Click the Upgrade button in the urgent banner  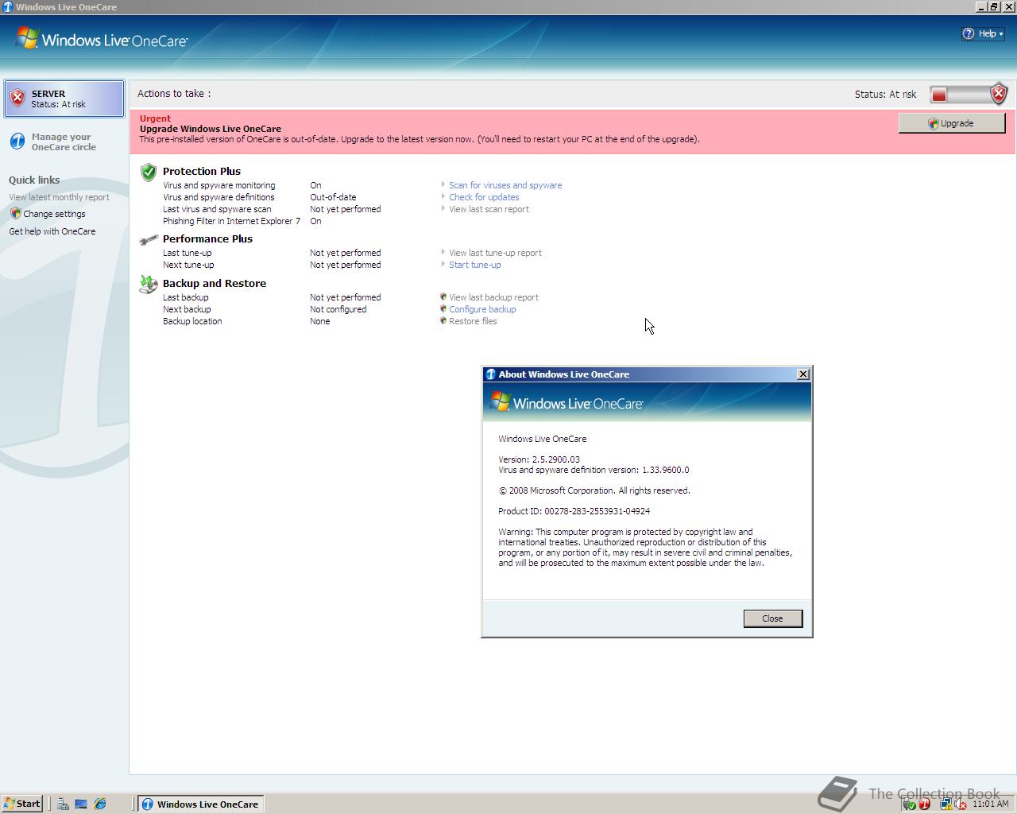(952, 123)
